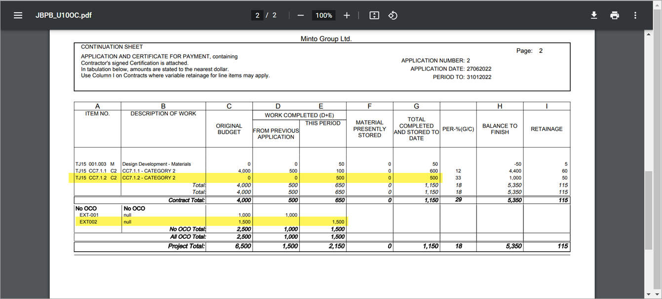Select APPLICATION DATE: 27062022 text

point(451,69)
